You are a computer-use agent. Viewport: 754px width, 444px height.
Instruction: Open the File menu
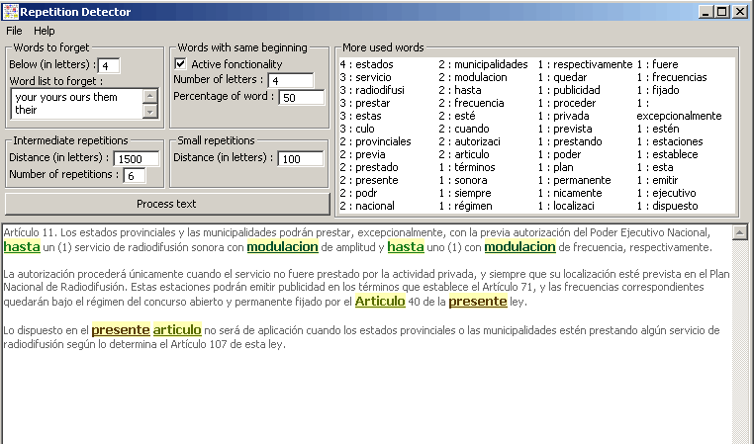[x=14, y=31]
